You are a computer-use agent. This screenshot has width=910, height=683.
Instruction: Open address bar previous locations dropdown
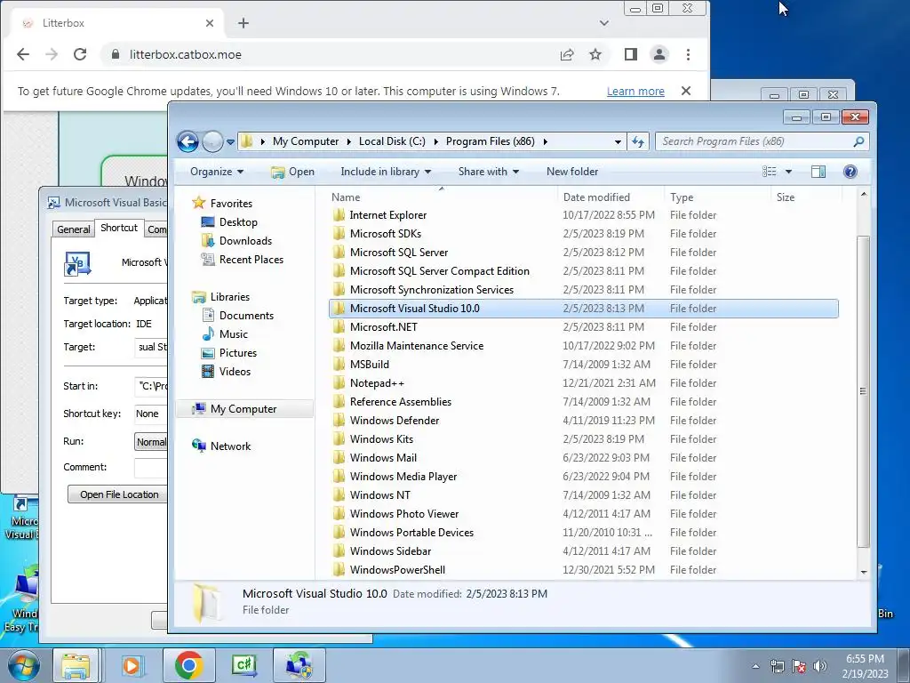pos(618,141)
